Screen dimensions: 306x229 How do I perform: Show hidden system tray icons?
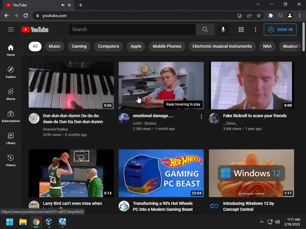[x=262, y=222]
